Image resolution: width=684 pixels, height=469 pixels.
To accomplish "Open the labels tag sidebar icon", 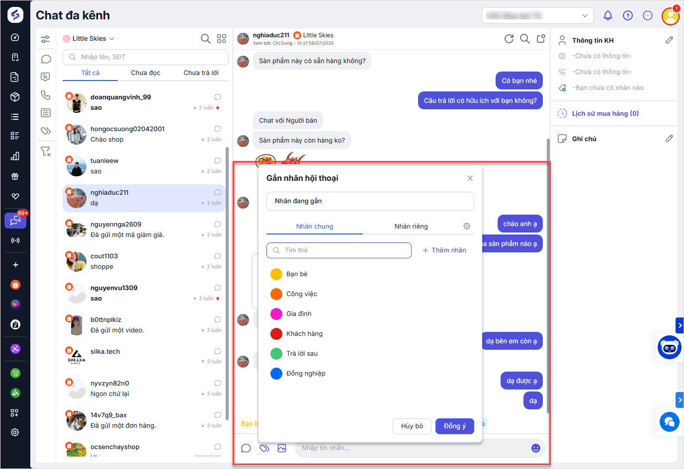I will [46, 131].
